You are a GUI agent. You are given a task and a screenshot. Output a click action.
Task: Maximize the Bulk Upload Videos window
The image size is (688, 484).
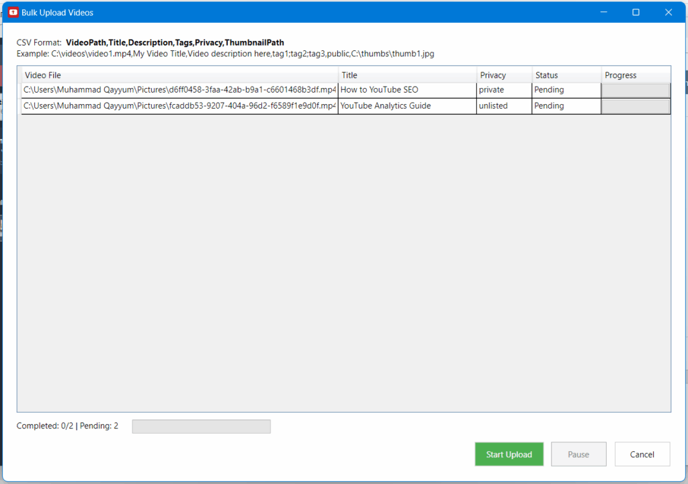click(x=636, y=12)
